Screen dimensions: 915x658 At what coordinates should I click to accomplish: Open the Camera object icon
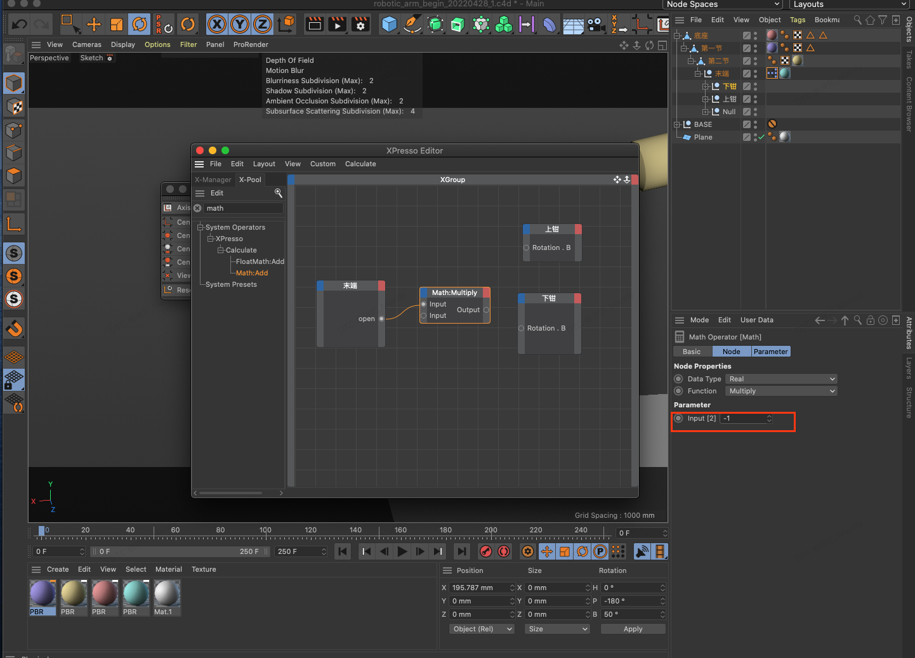pos(595,25)
